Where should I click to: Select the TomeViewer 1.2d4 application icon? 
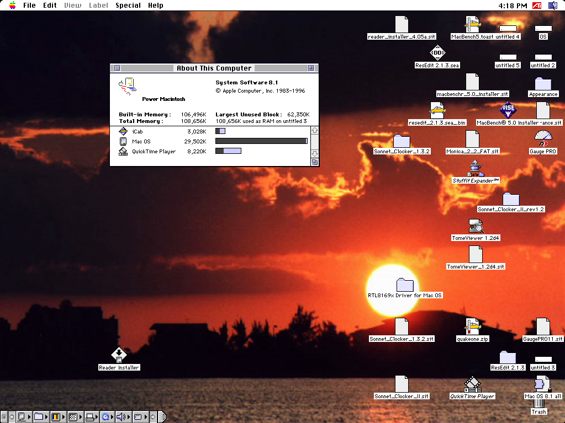pos(476,226)
